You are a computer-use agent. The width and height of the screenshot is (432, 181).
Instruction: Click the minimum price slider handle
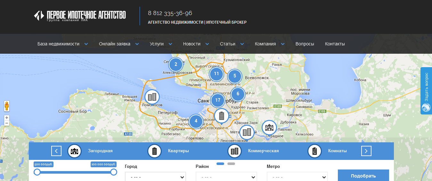pyautogui.click(x=37, y=172)
